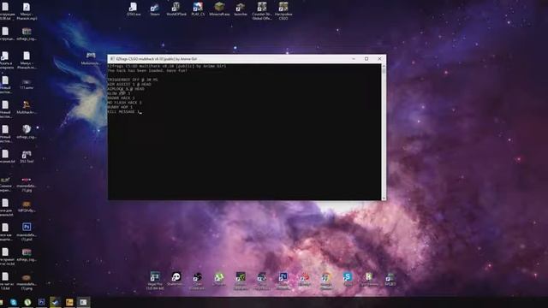The width and height of the screenshot is (548, 308).
Task: Select the Vegas Pro desktop shortcut
Action: click(155, 281)
